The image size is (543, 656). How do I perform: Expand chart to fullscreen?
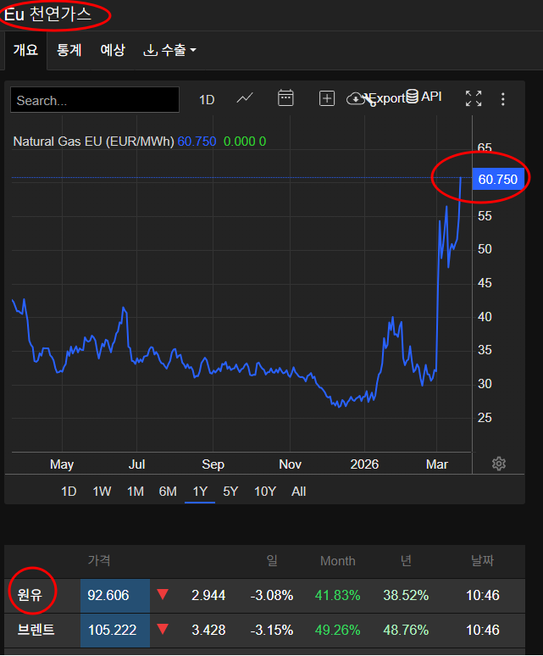click(x=474, y=98)
